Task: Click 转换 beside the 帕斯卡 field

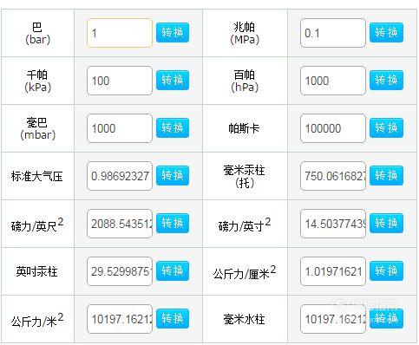Action: pyautogui.click(x=386, y=127)
